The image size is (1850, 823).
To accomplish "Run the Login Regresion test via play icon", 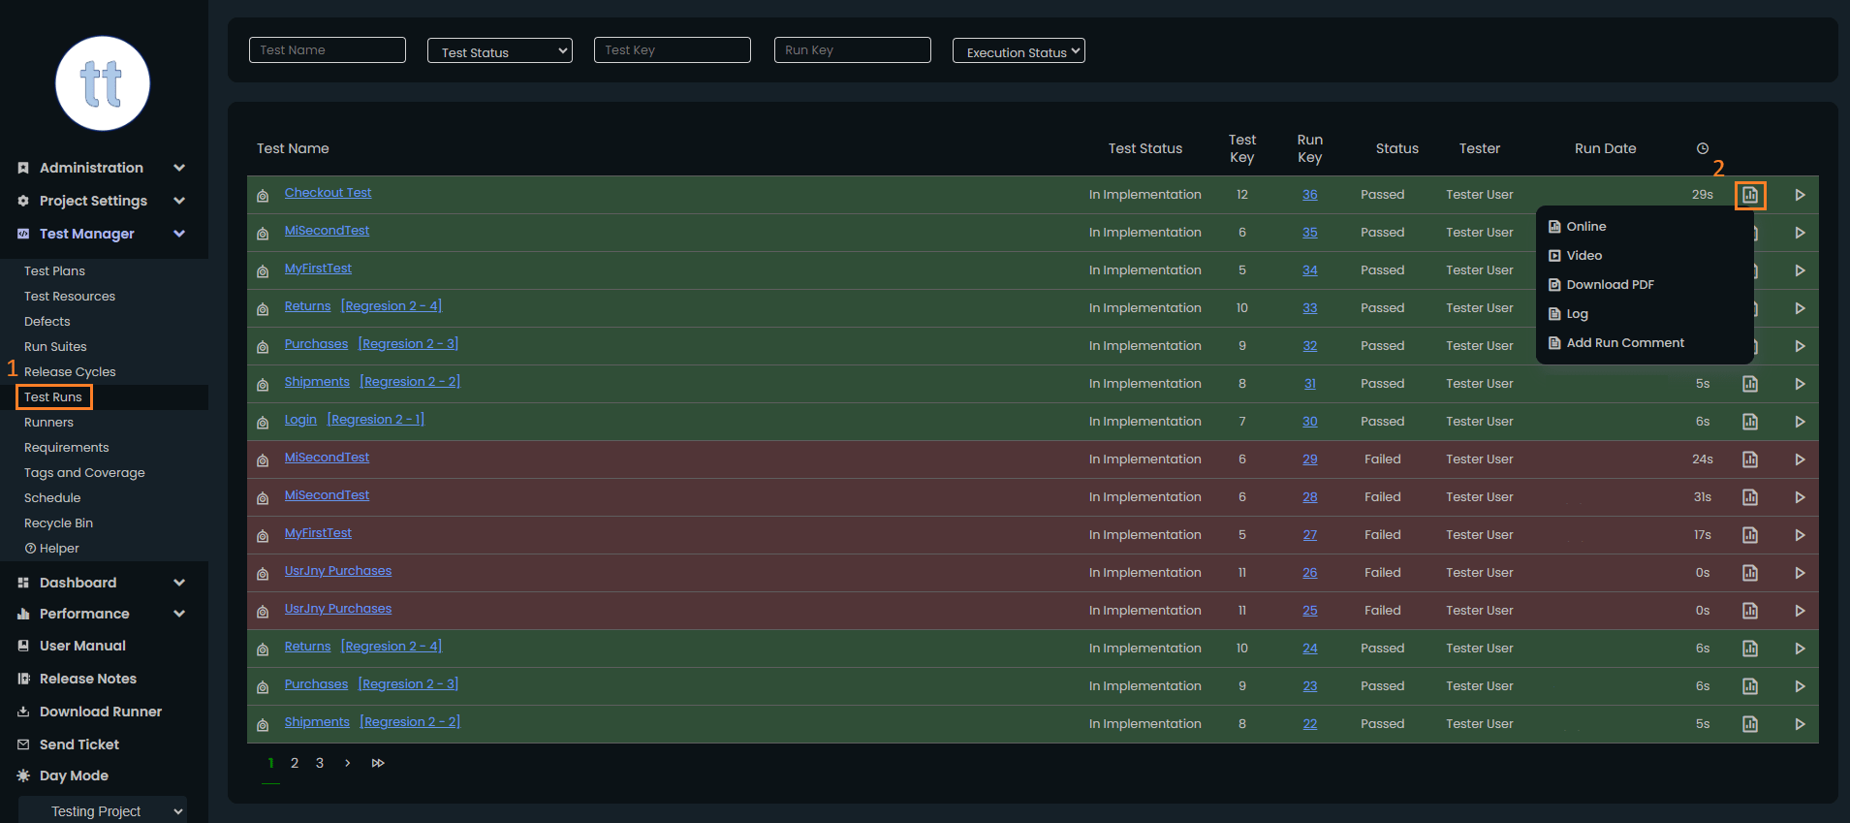I will (x=1799, y=422).
